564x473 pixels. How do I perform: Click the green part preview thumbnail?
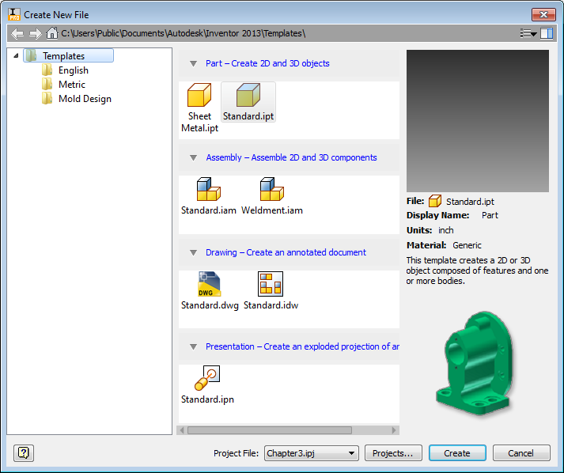click(475, 363)
